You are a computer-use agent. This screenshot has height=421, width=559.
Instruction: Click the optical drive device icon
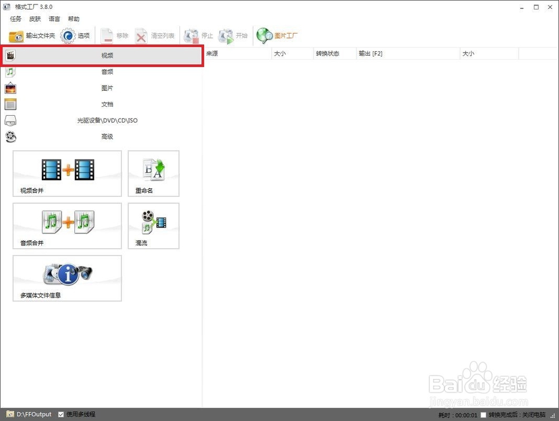tap(10, 121)
